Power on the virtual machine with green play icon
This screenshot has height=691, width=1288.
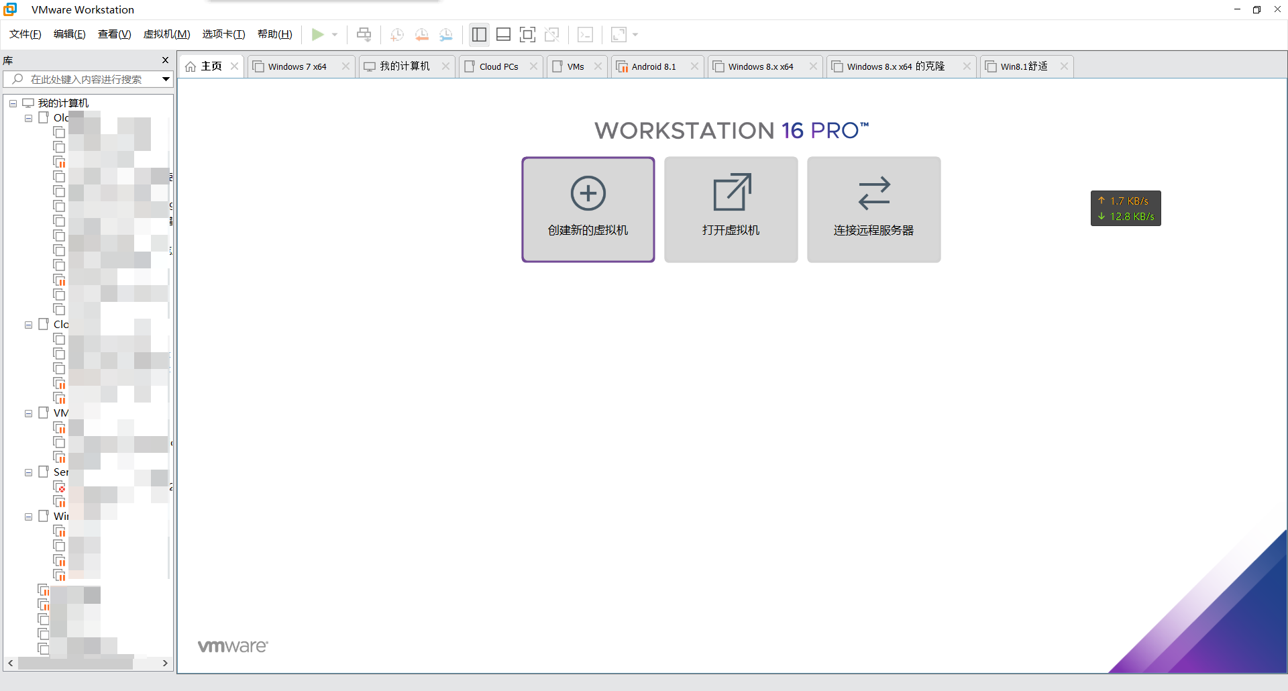click(317, 34)
